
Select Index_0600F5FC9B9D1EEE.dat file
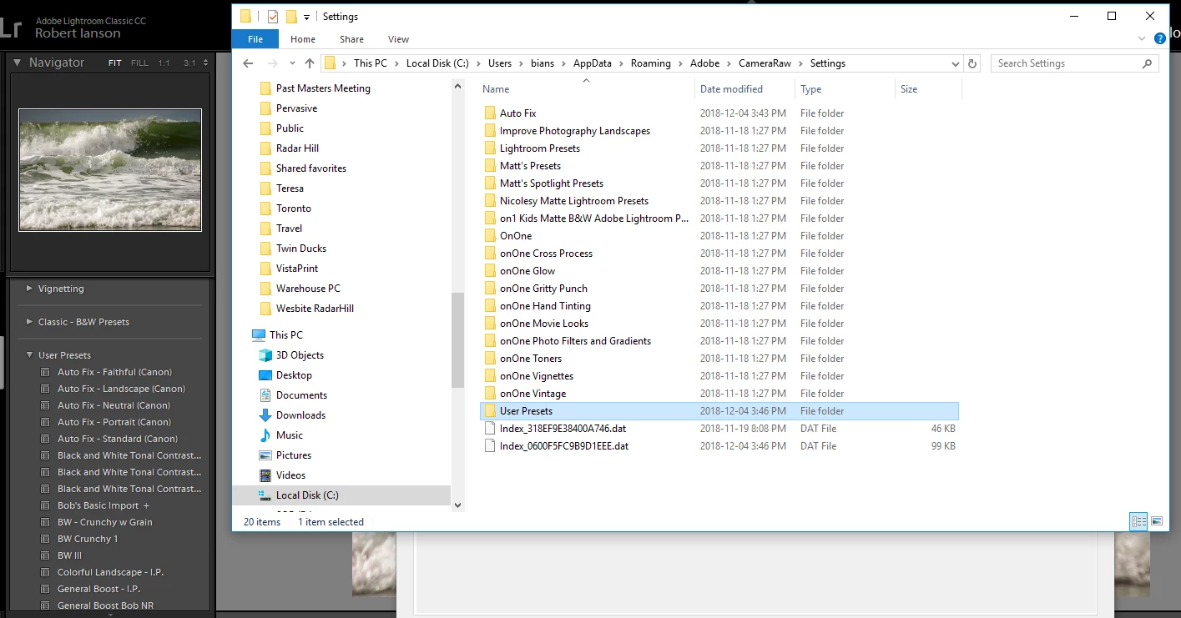[x=719, y=446]
